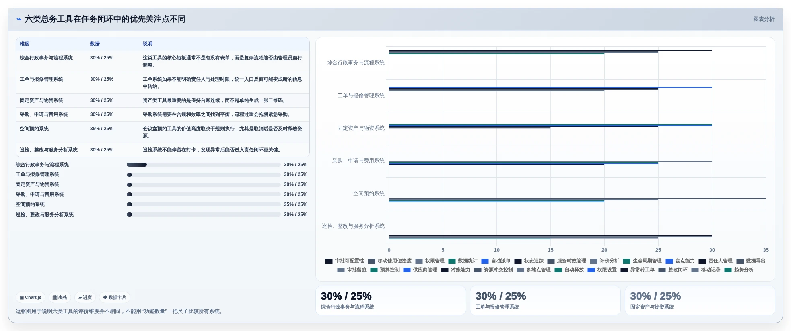The width and height of the screenshot is (791, 331).
Task: Toggle the 生命周期管理 legend series
Action: [642, 261]
